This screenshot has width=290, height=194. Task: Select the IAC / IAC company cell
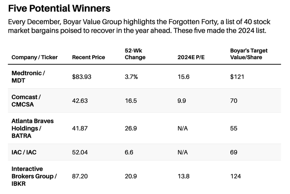coord(24,152)
